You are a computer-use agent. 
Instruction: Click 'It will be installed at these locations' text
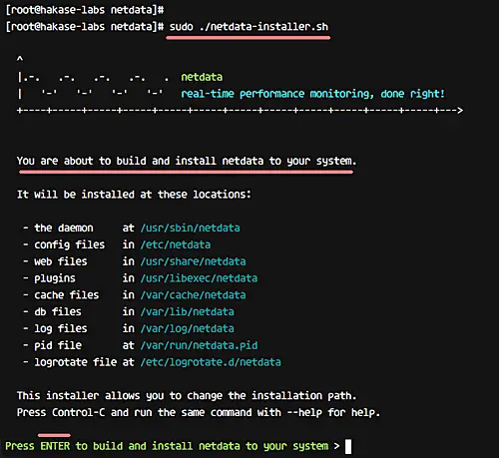coord(134,195)
